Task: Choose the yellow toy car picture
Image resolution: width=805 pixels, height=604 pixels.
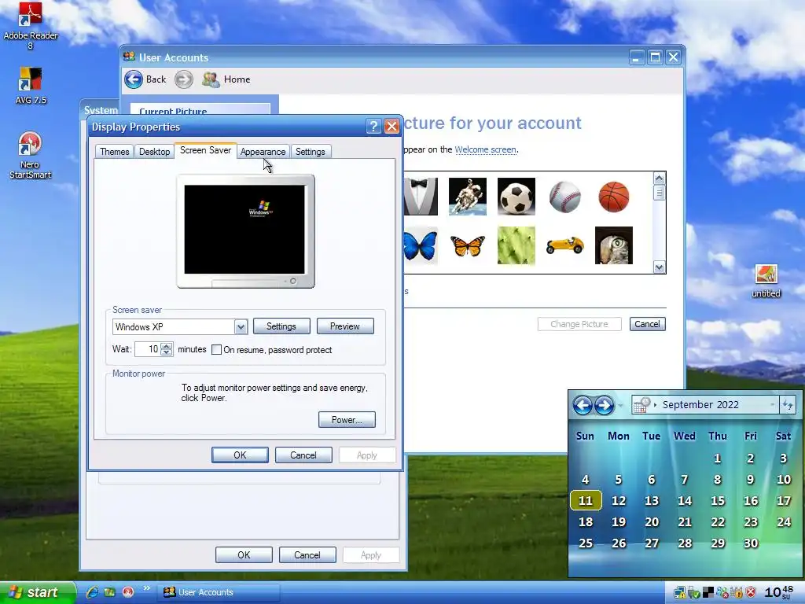Action: pos(564,245)
